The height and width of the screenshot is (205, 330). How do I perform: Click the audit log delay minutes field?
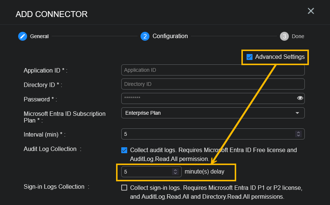[146, 172]
